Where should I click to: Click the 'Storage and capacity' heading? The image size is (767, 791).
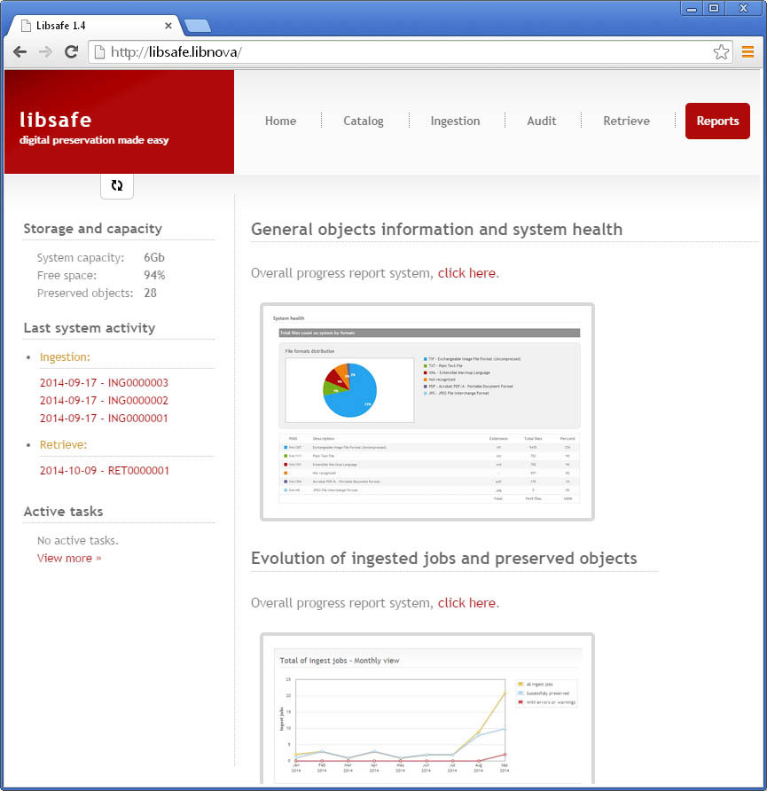pyautogui.click(x=93, y=229)
